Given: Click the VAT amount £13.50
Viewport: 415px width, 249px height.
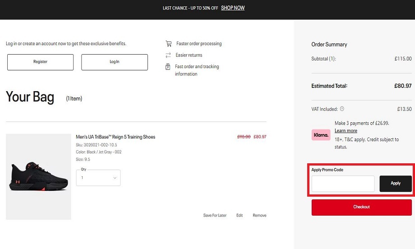Looking at the screenshot, I should [x=404, y=109].
